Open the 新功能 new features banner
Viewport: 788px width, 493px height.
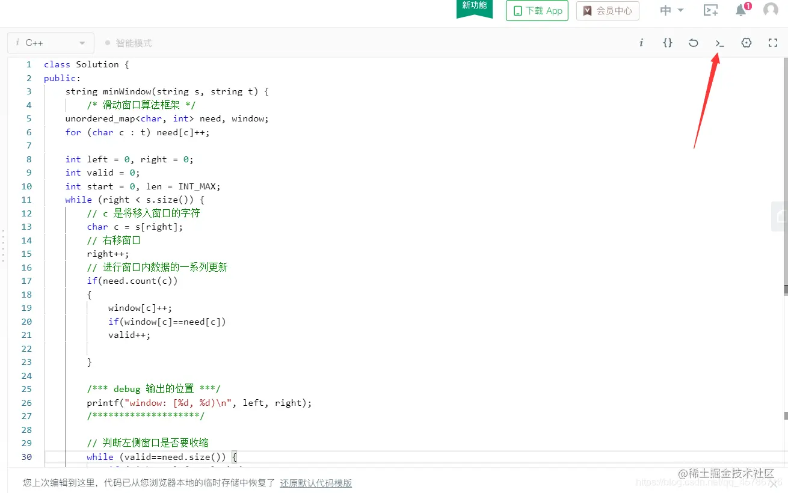475,8
